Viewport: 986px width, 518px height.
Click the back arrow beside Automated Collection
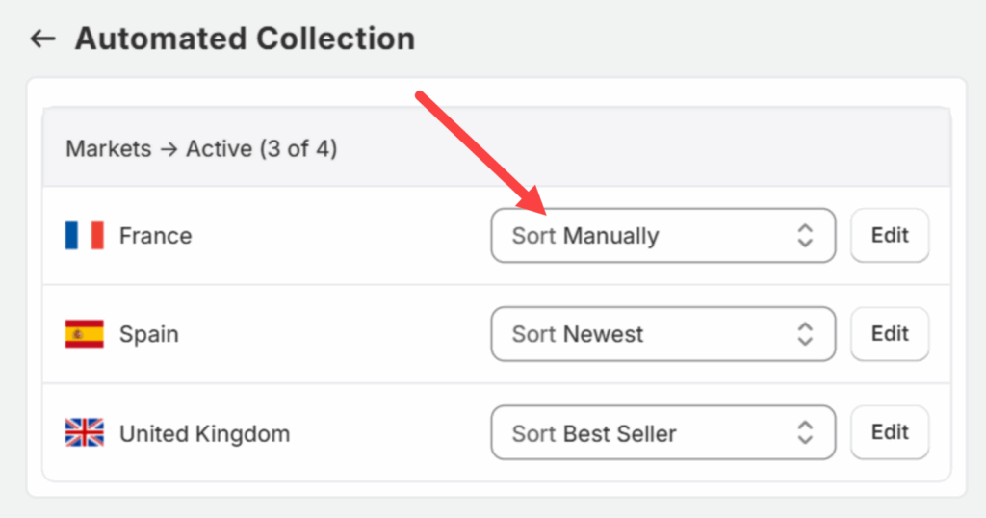42,39
